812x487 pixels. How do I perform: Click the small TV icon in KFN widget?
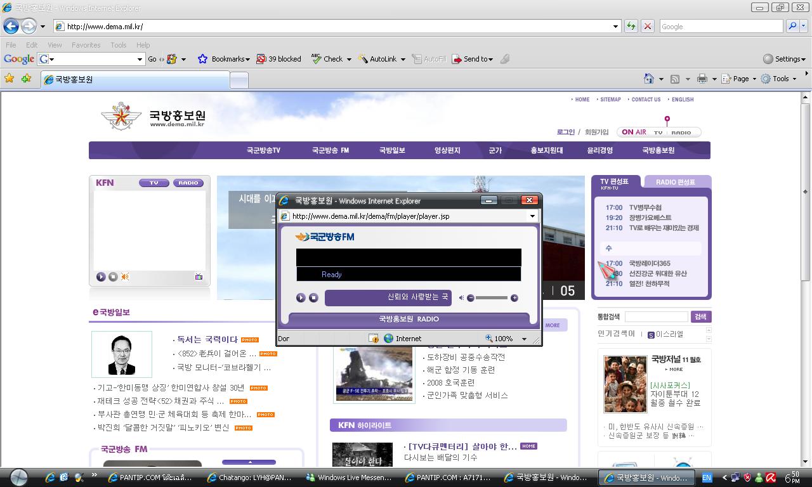pyautogui.click(x=199, y=276)
